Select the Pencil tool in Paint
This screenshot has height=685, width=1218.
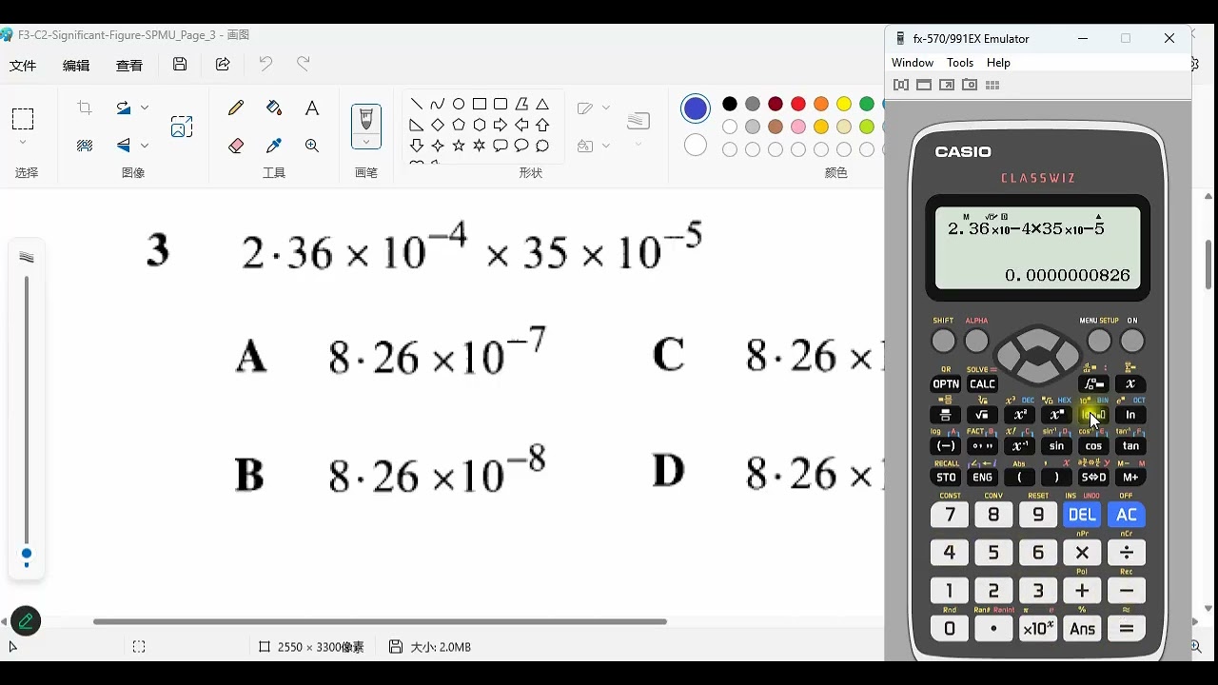236,108
